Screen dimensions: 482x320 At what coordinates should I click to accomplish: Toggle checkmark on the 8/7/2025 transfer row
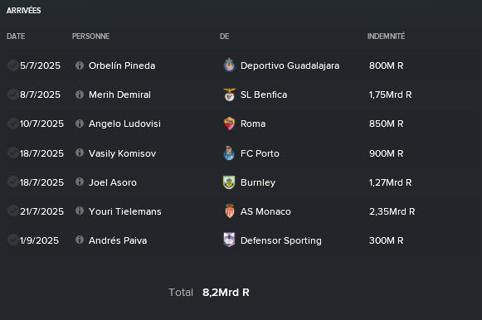pos(12,95)
